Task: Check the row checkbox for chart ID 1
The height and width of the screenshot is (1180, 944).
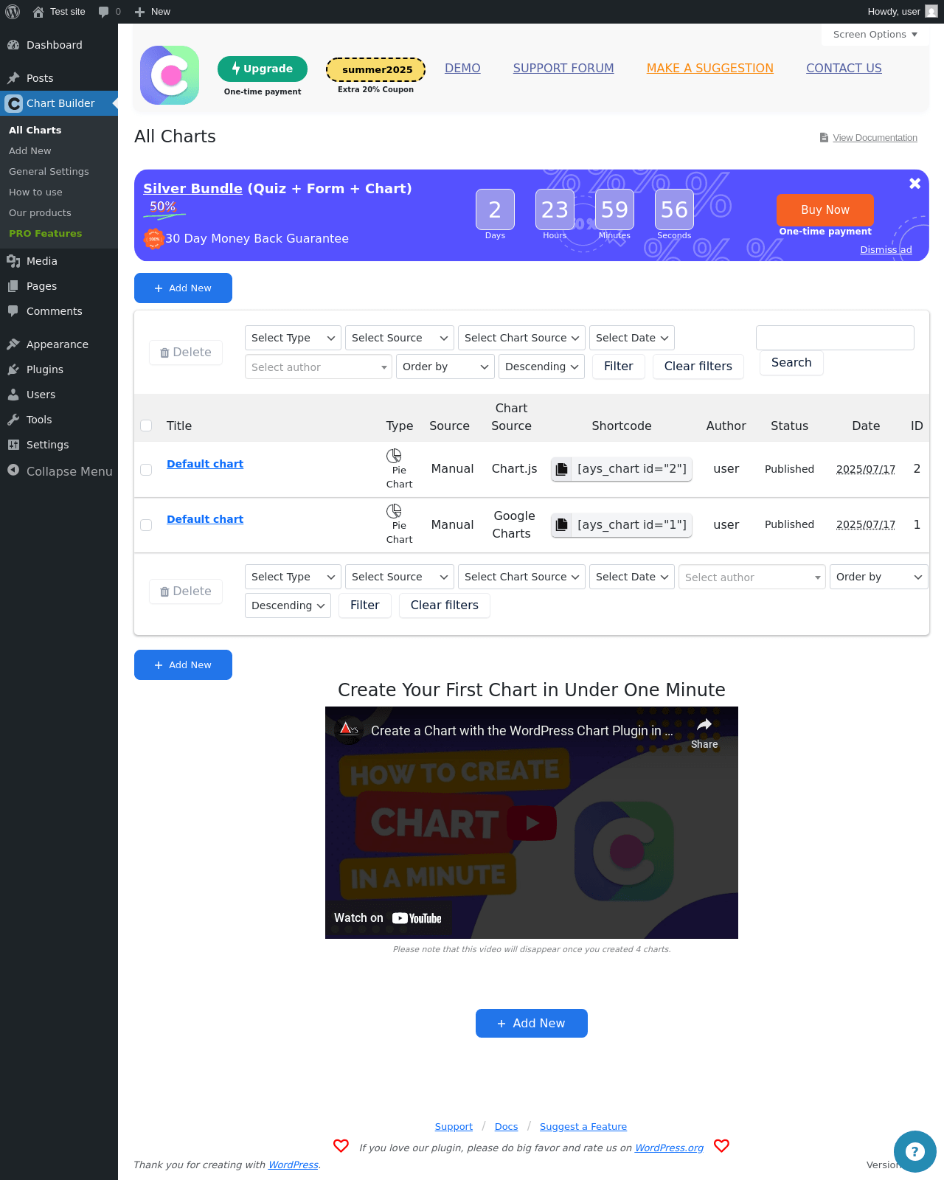Action: pos(146,525)
